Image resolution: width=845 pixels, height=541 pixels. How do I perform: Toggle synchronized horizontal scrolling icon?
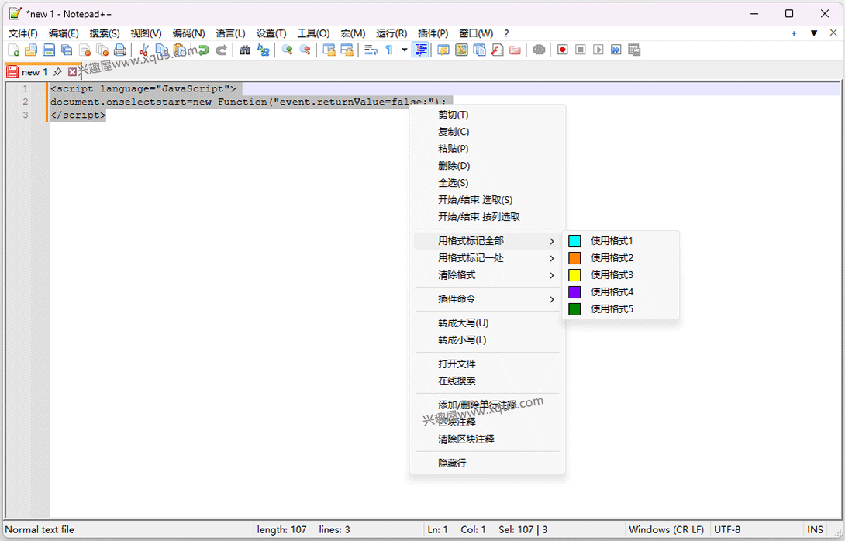pyautogui.click(x=347, y=50)
